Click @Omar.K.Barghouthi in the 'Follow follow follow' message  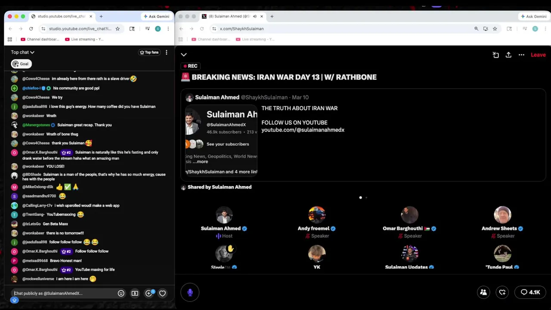click(40, 251)
